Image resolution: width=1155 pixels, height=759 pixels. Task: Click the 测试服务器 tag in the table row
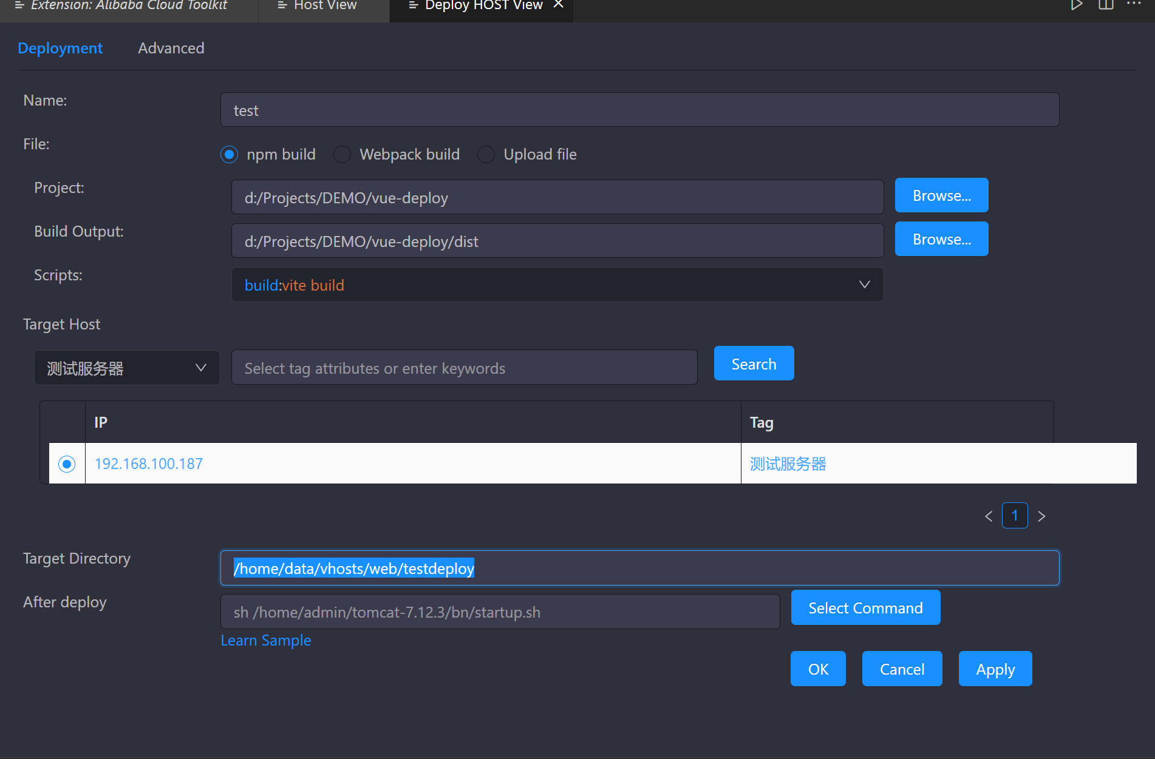[788, 464]
